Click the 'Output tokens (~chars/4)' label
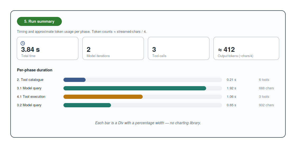The width and height of the screenshot is (296, 148). [x=235, y=56]
